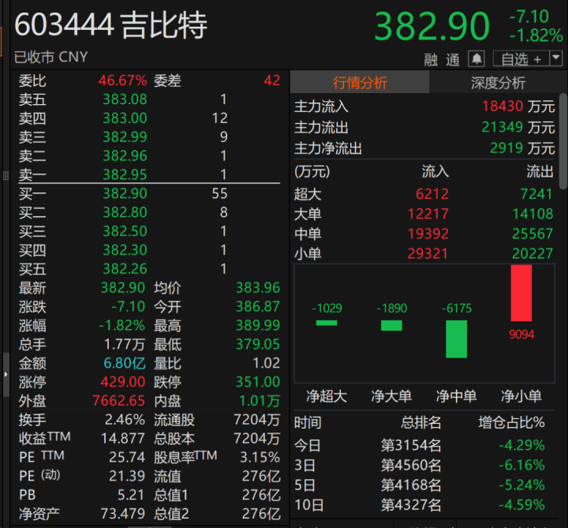Image resolution: width=568 pixels, height=528 pixels.
Task: Switch to the 深度分析 tab
Action: [498, 83]
